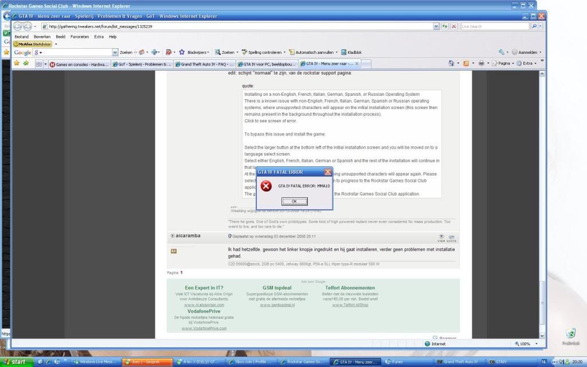
Task: Open the Extra tools dropdown in command bar
Action: 526,63
